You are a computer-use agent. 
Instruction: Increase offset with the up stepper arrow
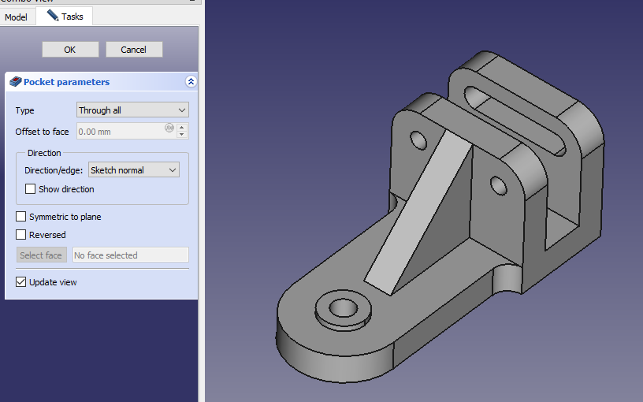pyautogui.click(x=182, y=128)
